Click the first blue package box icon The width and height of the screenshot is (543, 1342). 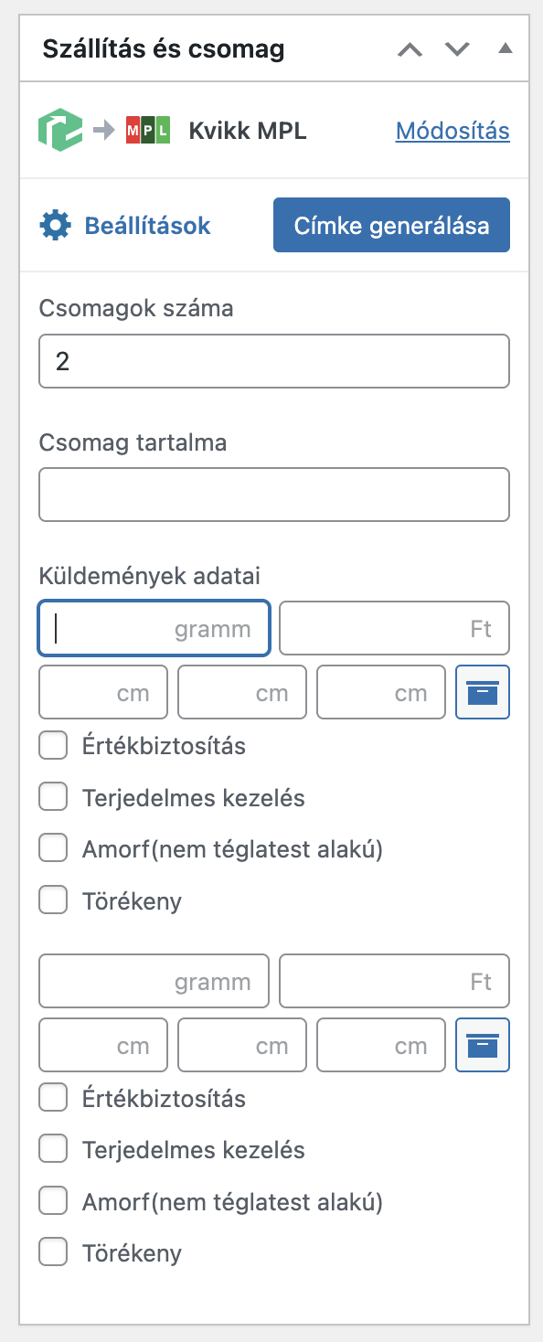482,692
